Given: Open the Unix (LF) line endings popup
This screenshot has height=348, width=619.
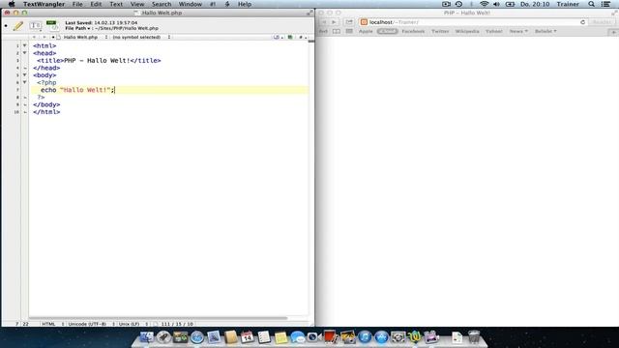Looking at the screenshot, I should click(x=133, y=324).
